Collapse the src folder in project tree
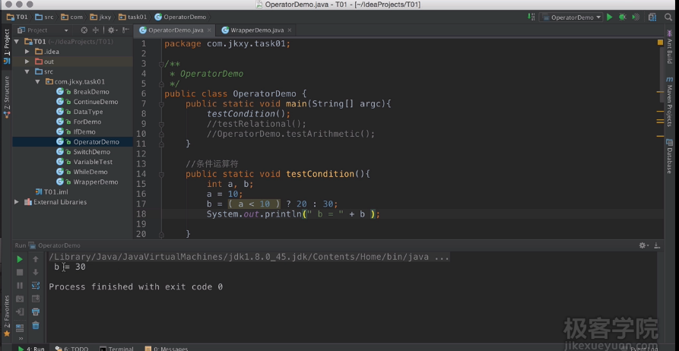679x351 pixels. (27, 71)
